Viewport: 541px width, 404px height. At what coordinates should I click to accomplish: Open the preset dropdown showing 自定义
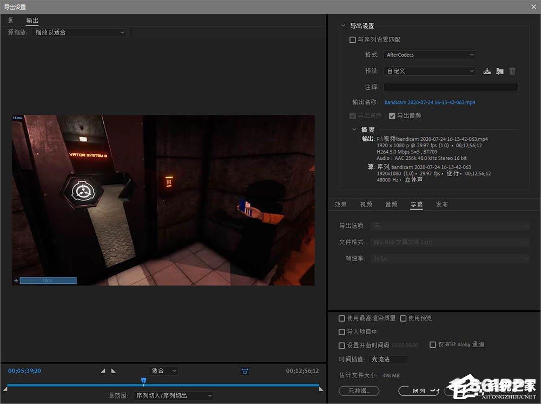pos(430,71)
